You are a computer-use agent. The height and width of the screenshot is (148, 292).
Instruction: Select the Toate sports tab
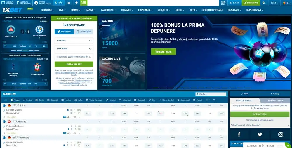point(15,100)
